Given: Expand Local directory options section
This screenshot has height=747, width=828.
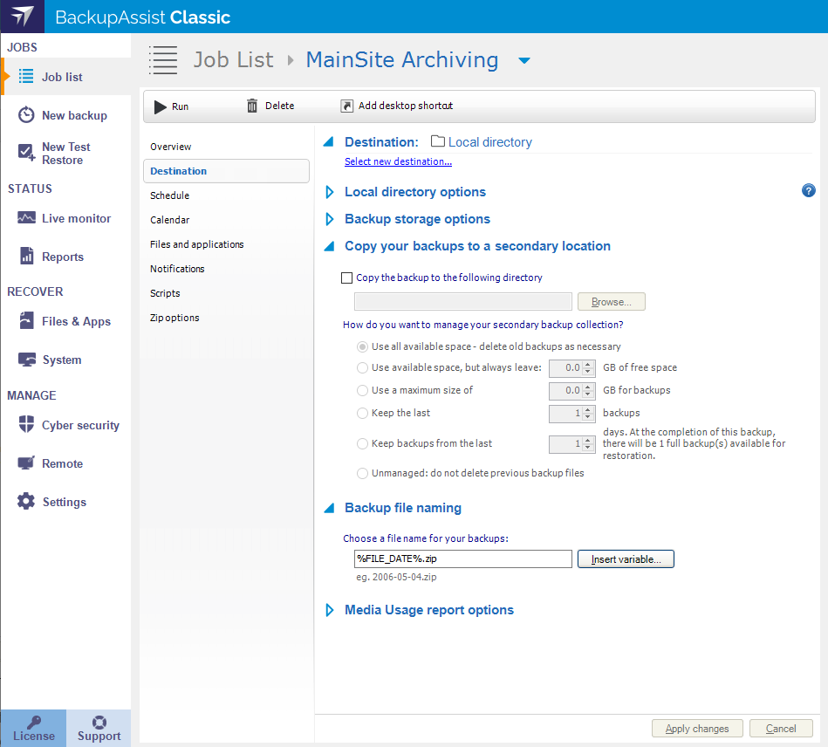Looking at the screenshot, I should [x=330, y=192].
